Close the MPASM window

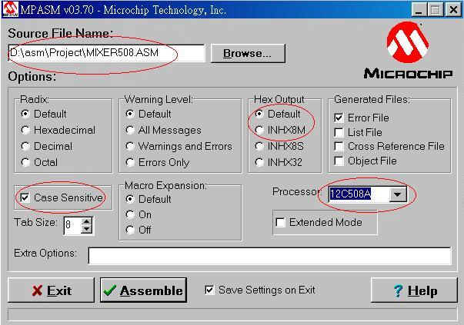[x=453, y=10]
